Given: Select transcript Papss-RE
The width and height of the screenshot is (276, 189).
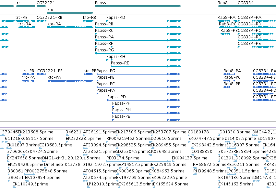Looking at the screenshot, I should pos(146,67).
